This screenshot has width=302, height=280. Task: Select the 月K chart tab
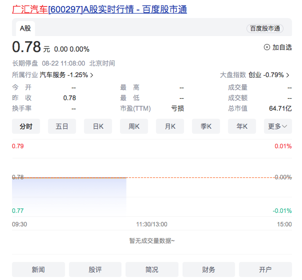(x=170, y=126)
